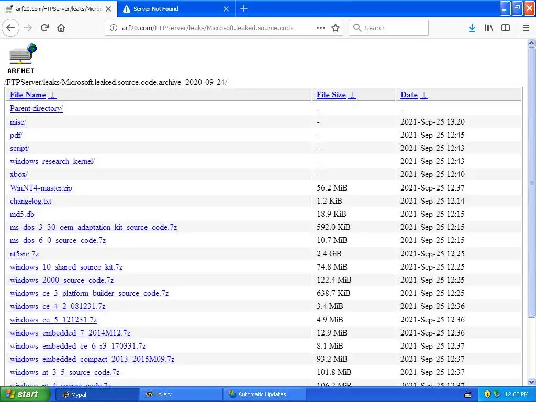Go back to the previous page

(x=10, y=28)
